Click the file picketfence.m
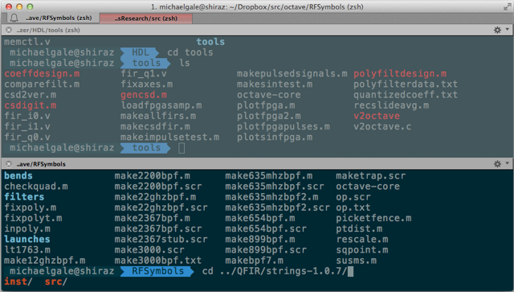This screenshot has width=514, height=292. coord(373,218)
